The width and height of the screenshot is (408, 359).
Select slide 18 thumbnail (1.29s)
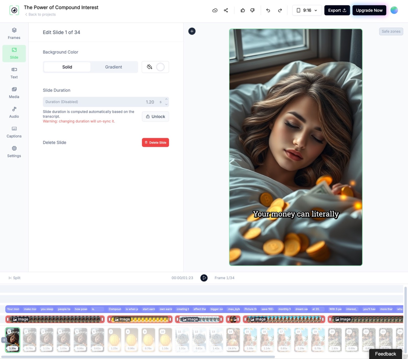click(301, 340)
